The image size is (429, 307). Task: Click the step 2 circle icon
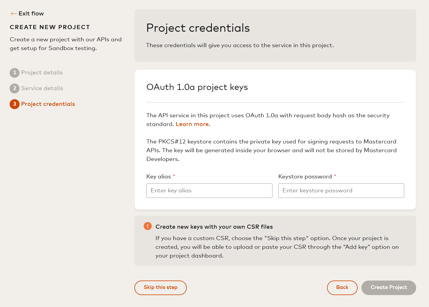coord(15,88)
